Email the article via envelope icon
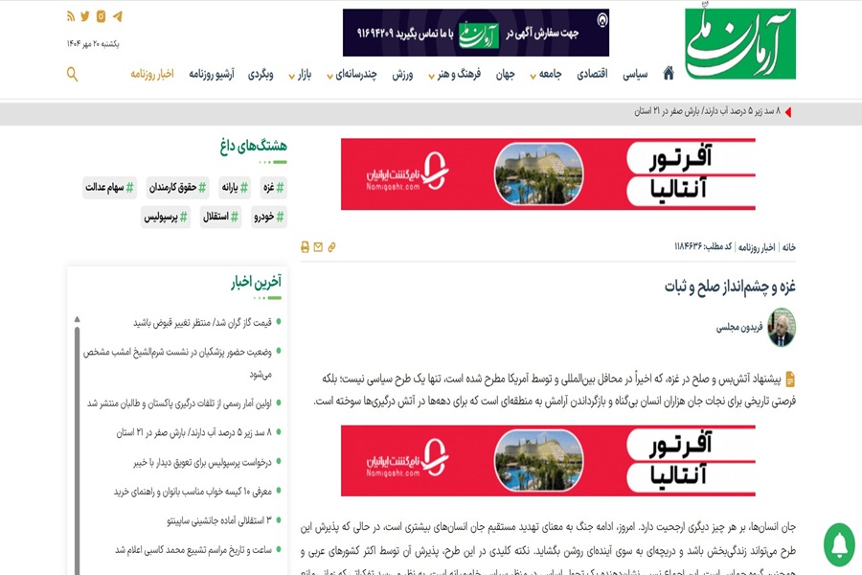The image size is (862, 575). 318,247
